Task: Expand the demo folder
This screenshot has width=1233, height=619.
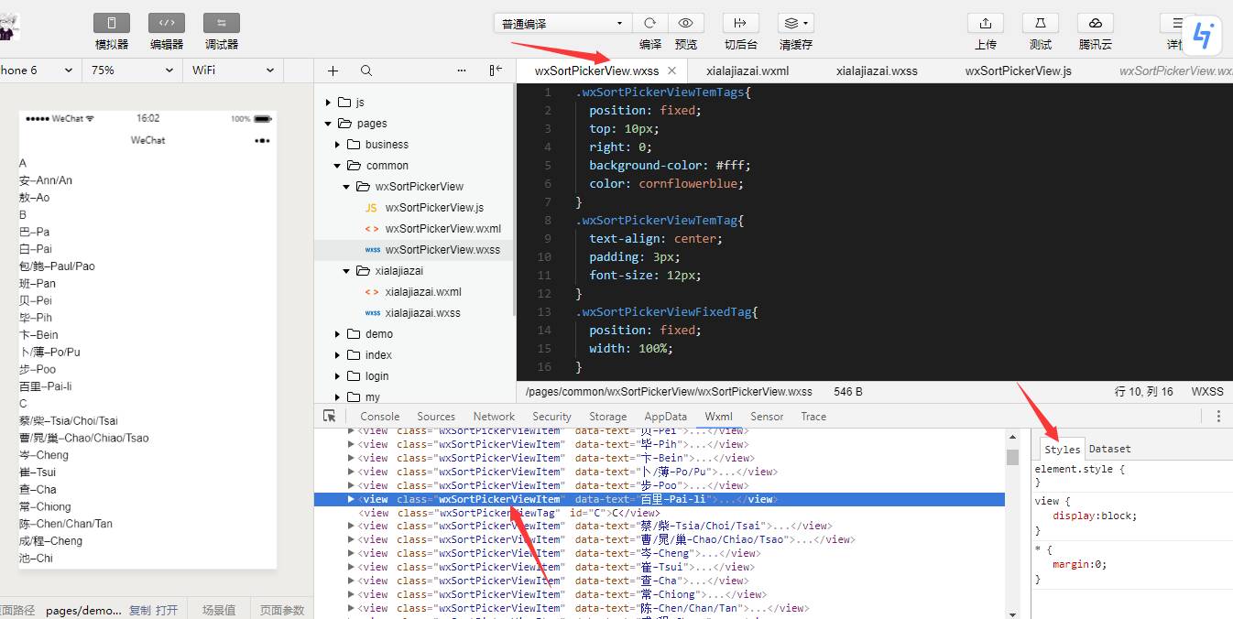Action: [337, 334]
